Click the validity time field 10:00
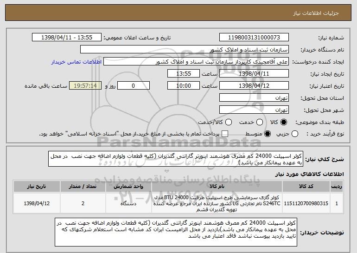The image size is (357, 253). pyautogui.click(x=184, y=86)
